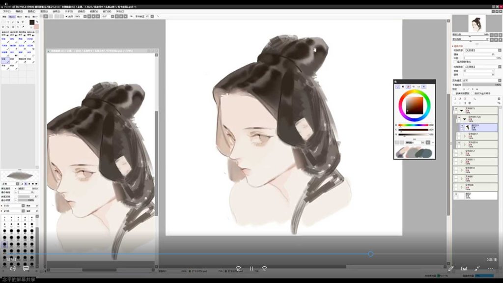Exit fullscreen in the video player

tap(476, 269)
